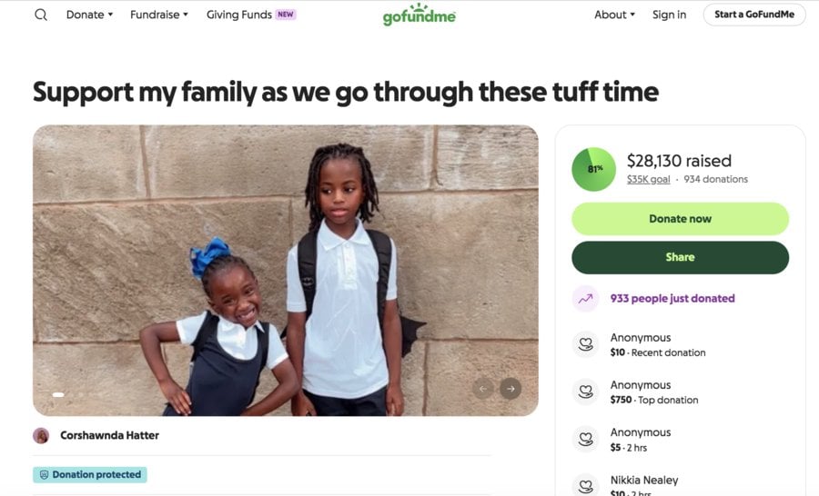Go to next photo with right arrow
819x496 pixels.
point(511,389)
